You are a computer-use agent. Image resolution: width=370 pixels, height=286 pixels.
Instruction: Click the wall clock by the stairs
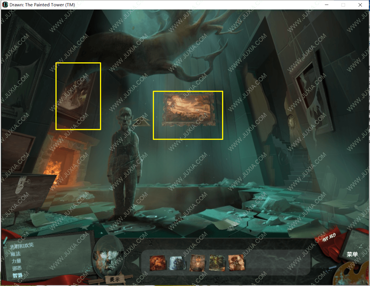pyautogui.click(x=292, y=122)
